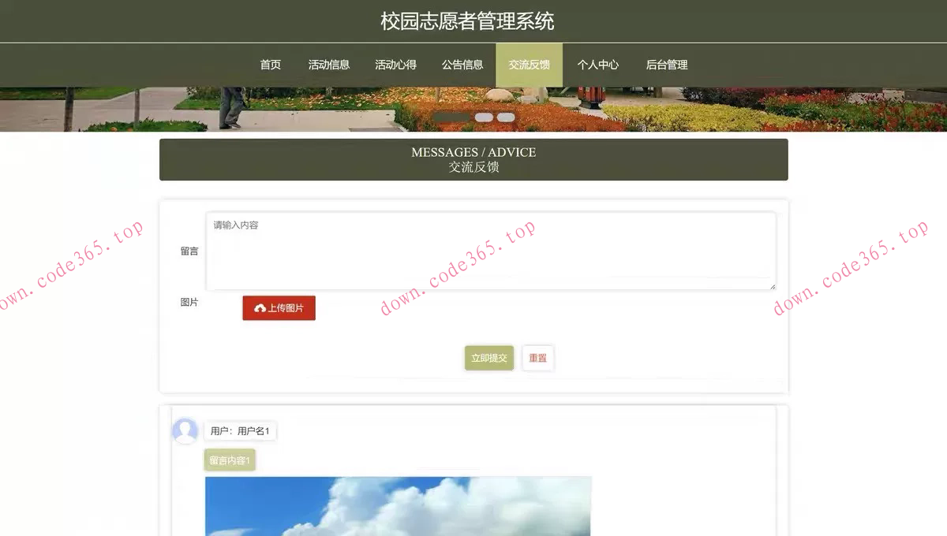Click the 上传图片 upload button
The width and height of the screenshot is (947, 536).
coord(279,307)
